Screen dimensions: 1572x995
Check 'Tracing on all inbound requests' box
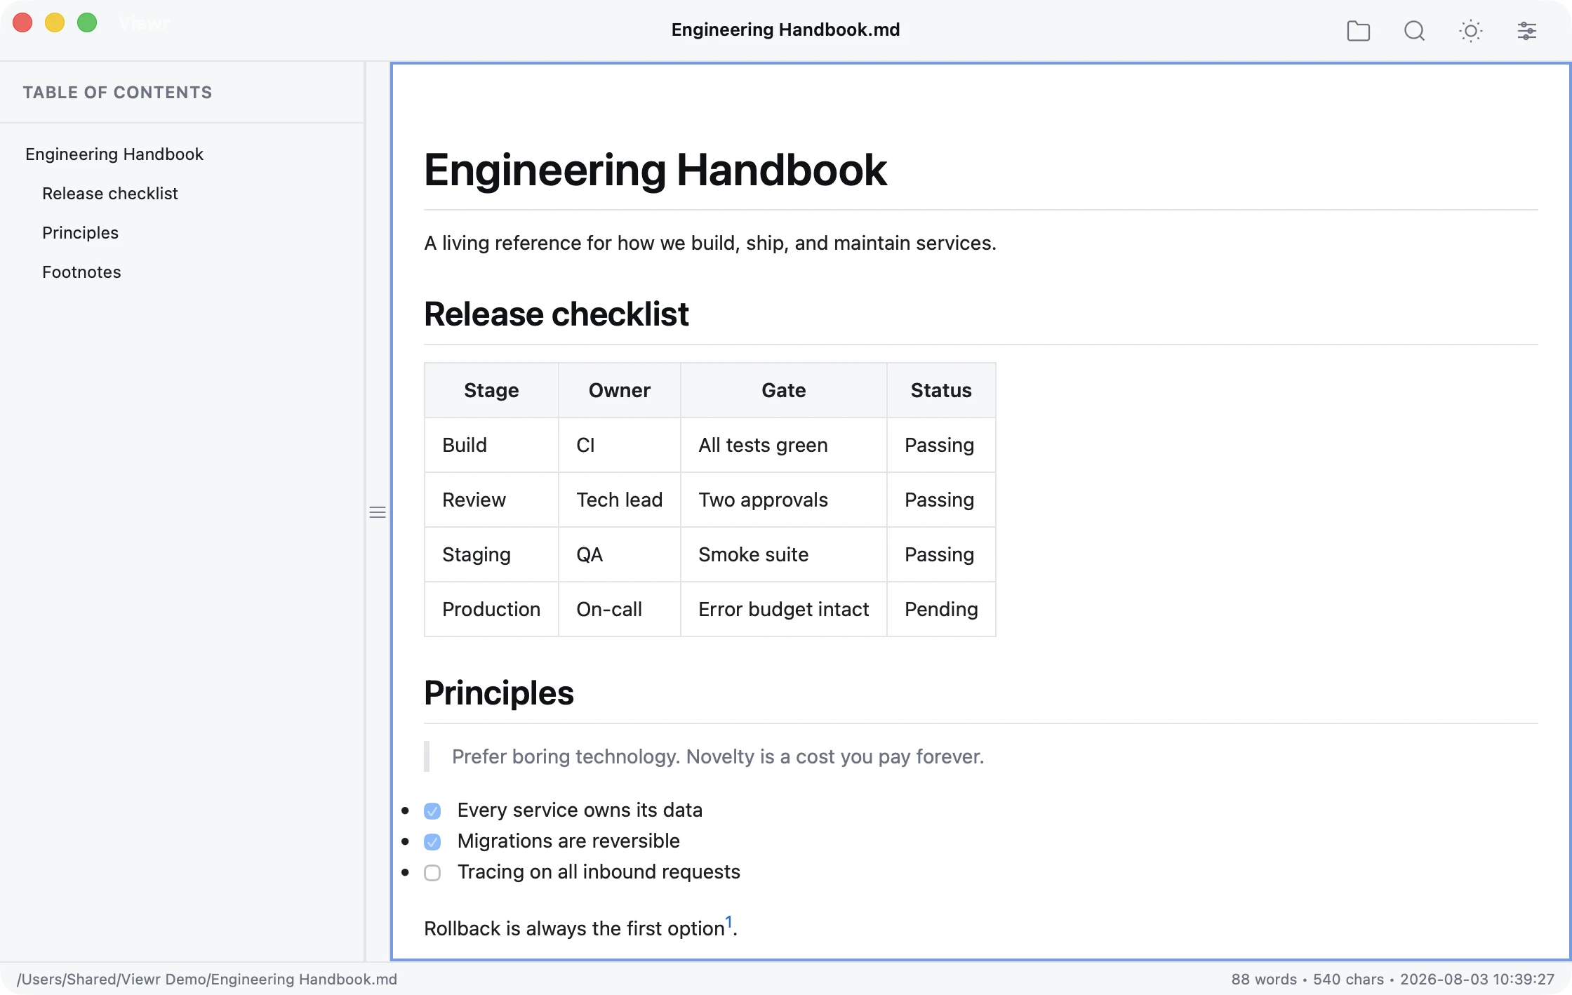tap(432, 873)
